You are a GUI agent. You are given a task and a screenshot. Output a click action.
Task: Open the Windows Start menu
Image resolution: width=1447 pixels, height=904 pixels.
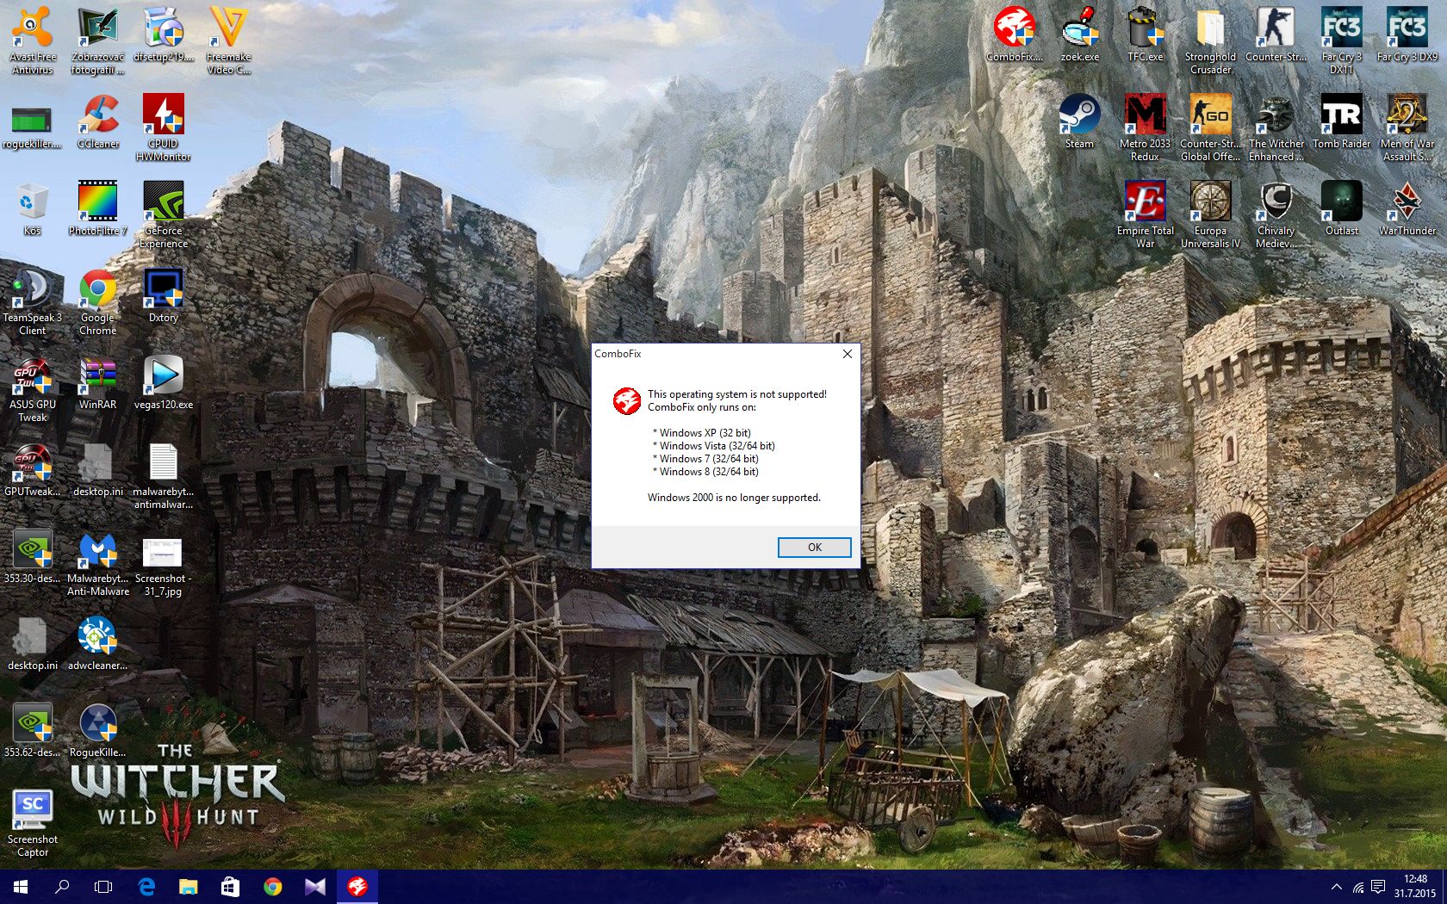point(21,887)
